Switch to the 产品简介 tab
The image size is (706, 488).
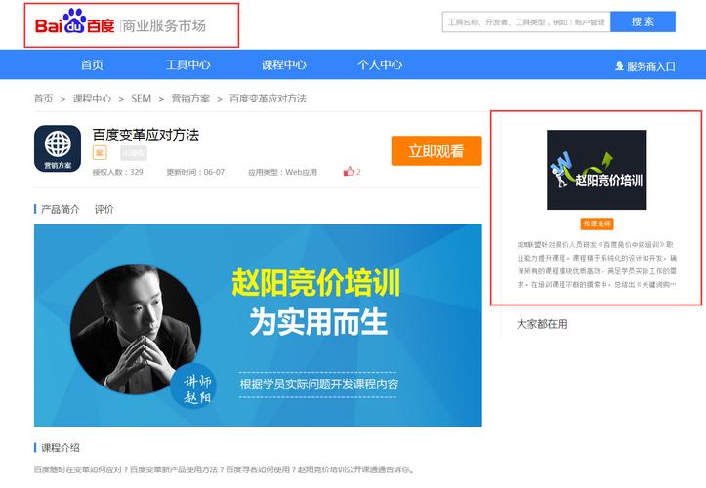(x=60, y=209)
